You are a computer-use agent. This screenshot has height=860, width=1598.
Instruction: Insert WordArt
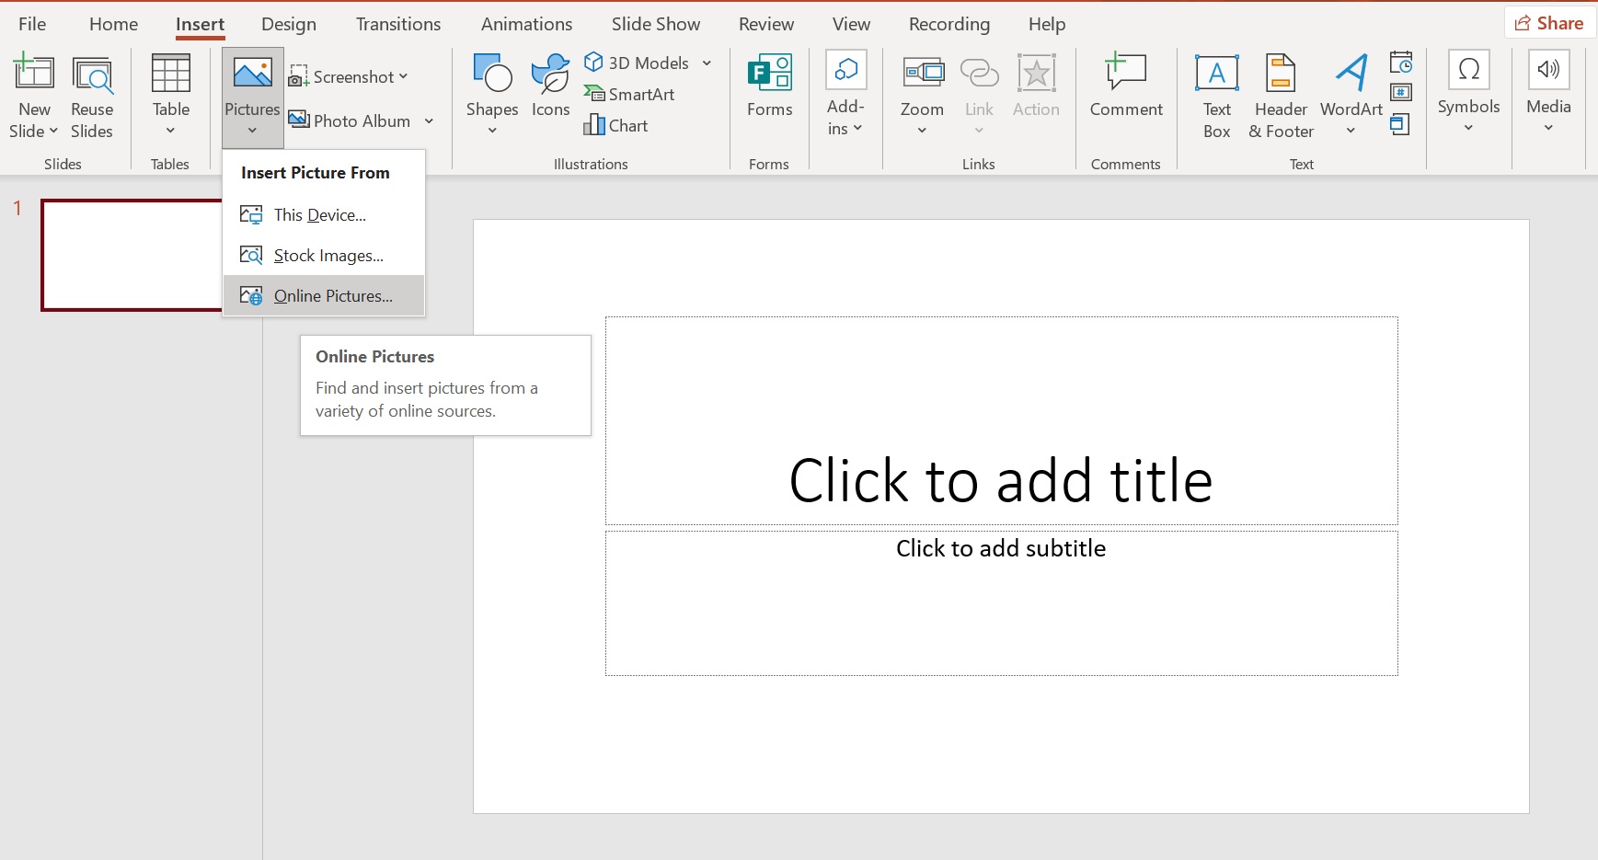click(1350, 87)
